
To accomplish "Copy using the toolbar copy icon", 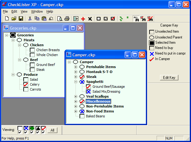I will (37, 18).
